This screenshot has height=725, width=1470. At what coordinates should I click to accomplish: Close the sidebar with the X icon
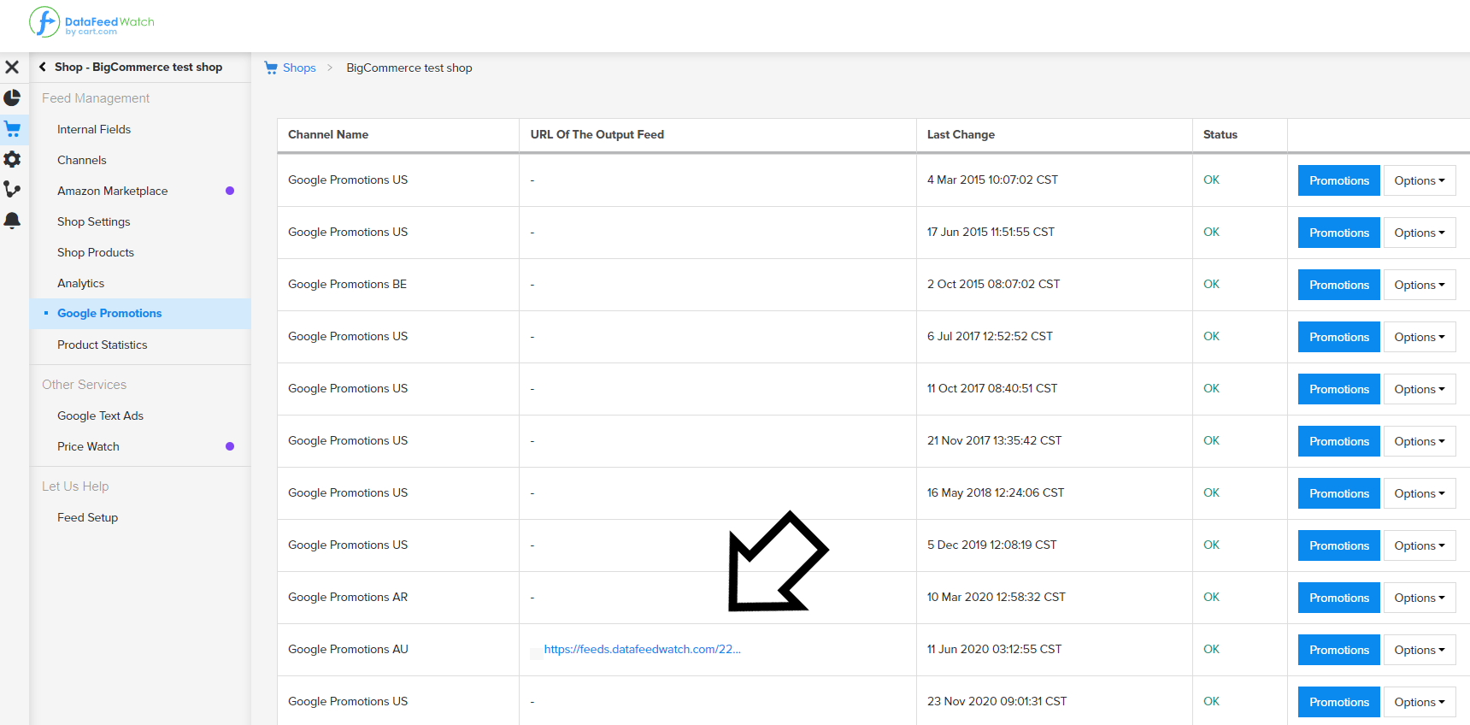point(12,67)
